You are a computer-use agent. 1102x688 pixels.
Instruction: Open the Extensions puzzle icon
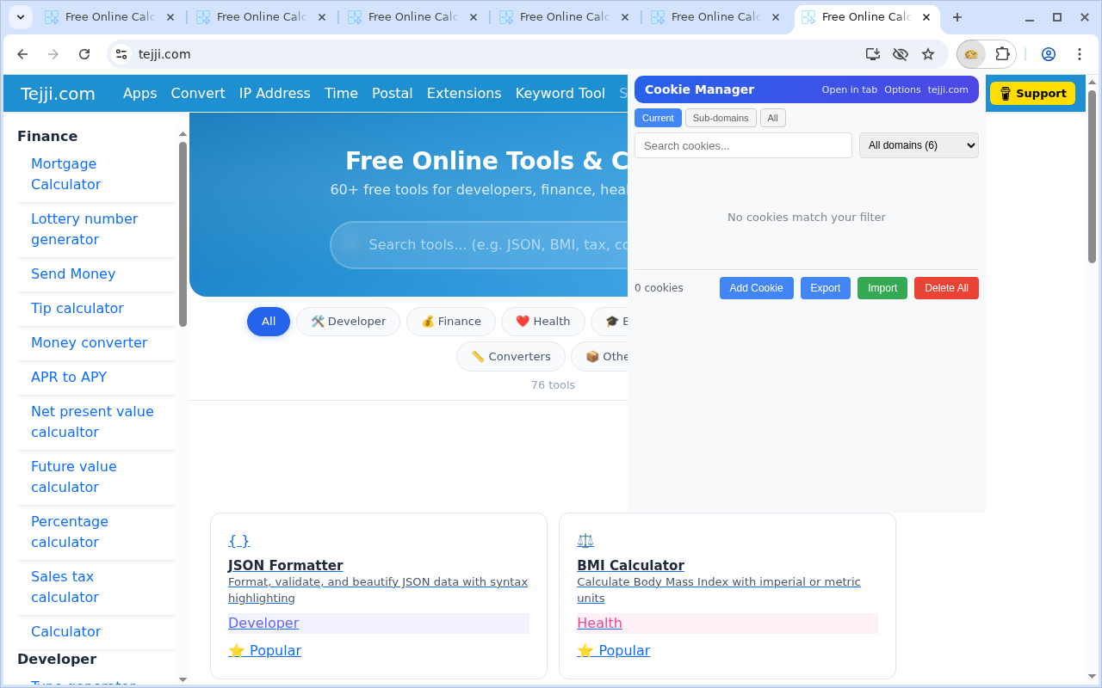tap(1002, 54)
